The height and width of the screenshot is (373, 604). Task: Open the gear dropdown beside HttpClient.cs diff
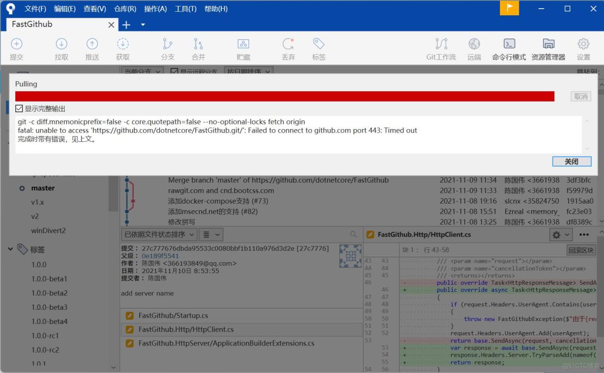pos(560,234)
